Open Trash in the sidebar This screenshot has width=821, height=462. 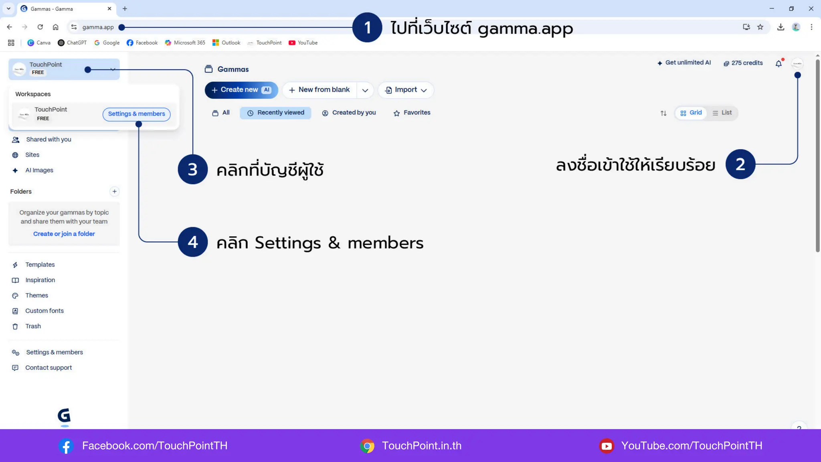33,326
